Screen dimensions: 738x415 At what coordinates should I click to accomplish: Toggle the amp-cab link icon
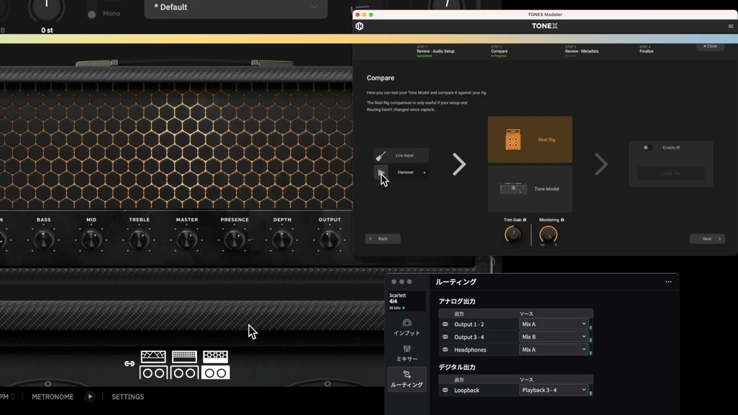click(x=130, y=364)
